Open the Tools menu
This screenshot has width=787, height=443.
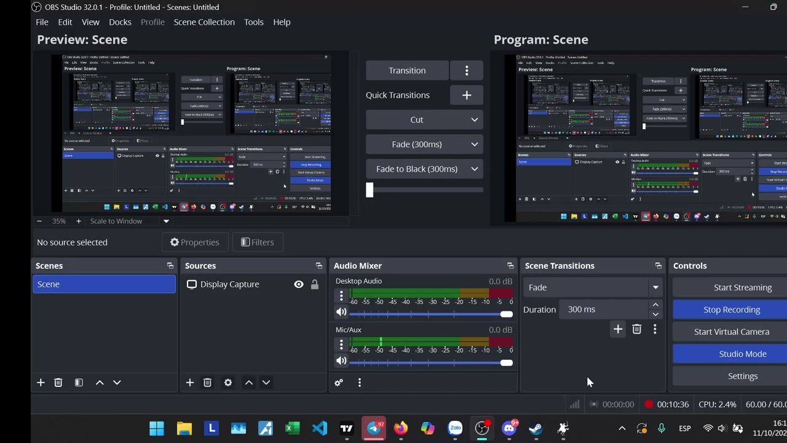pyautogui.click(x=254, y=22)
